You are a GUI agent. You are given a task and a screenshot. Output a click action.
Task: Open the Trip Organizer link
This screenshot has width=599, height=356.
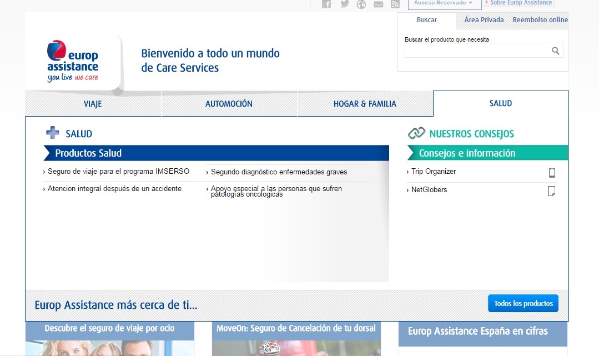(434, 171)
